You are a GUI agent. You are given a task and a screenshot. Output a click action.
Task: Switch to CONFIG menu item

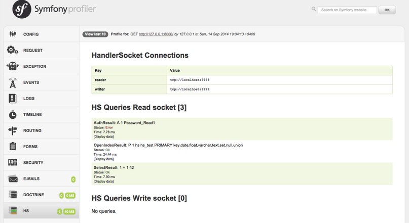point(42,34)
